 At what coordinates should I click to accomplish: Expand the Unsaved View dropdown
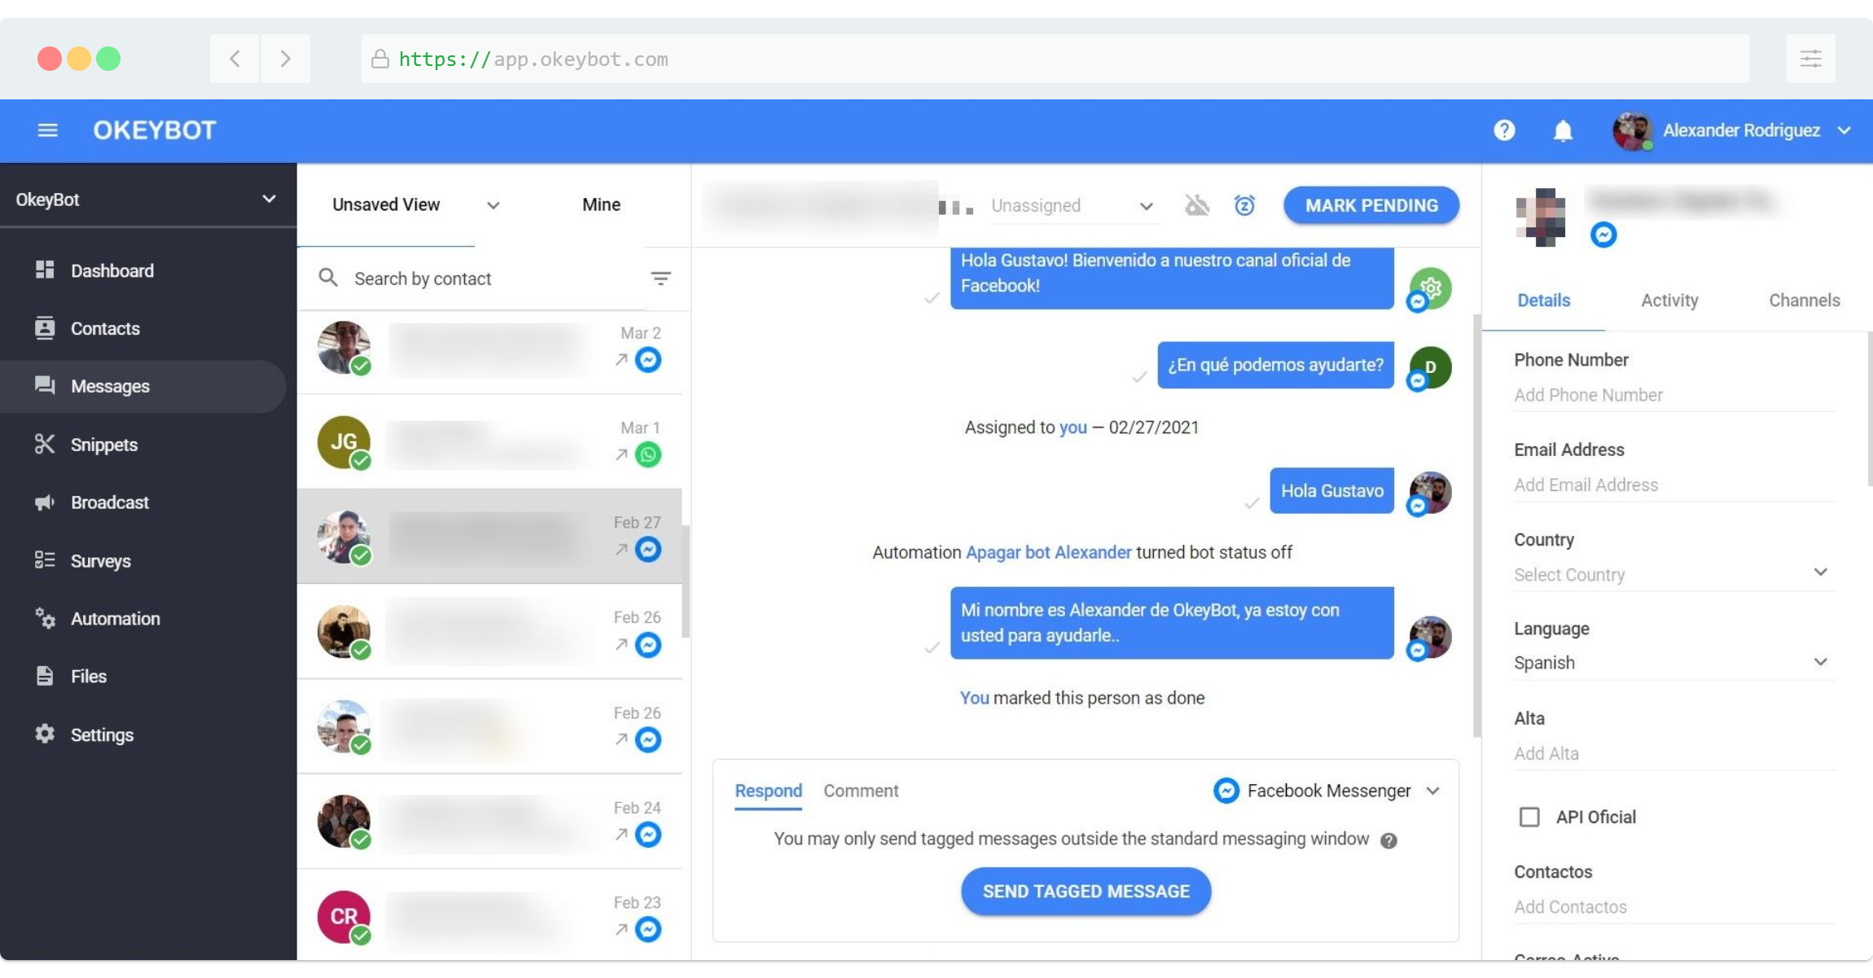coord(415,205)
